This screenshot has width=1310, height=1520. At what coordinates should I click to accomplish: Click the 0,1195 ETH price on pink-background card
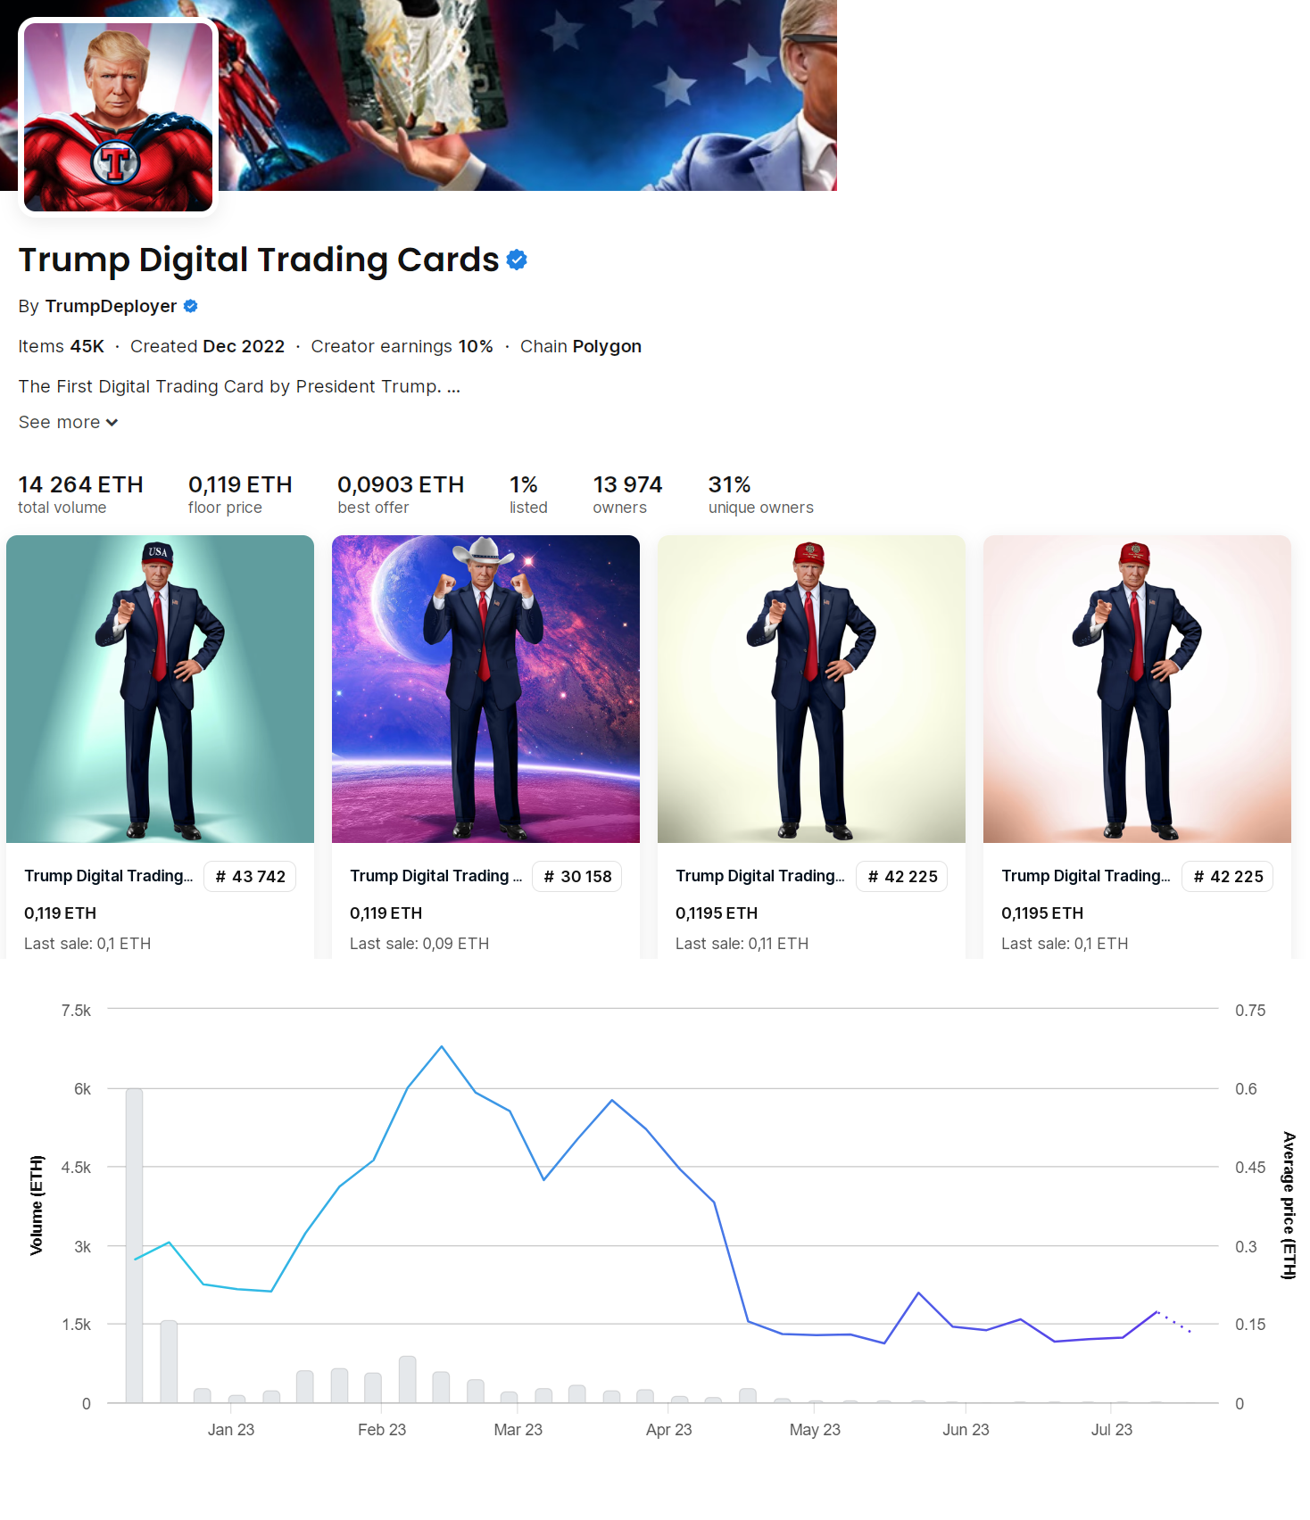tap(1042, 913)
